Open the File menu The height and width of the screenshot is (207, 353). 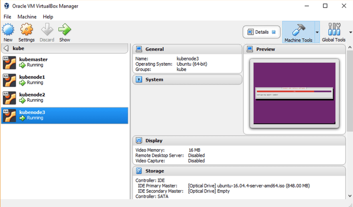7,17
